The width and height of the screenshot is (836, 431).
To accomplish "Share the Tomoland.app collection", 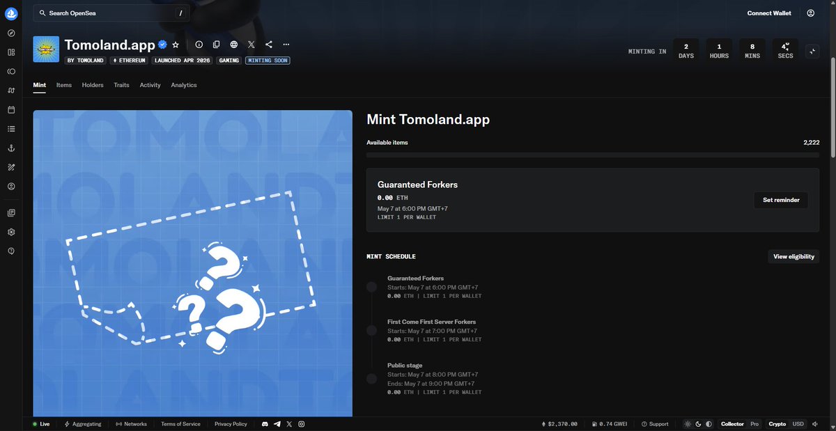I will 269,45.
